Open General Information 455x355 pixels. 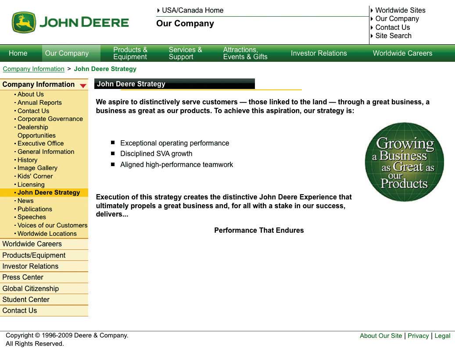[x=46, y=152]
